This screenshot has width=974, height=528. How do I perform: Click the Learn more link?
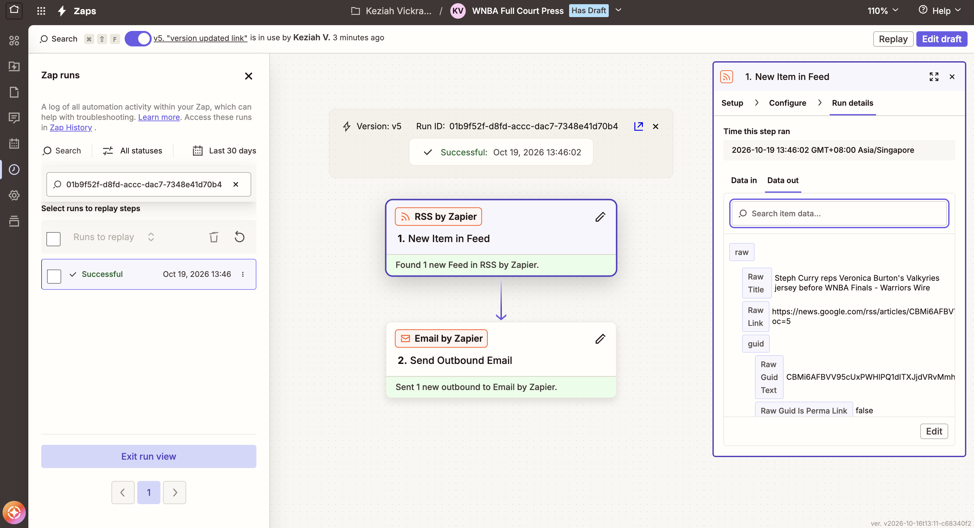159,117
